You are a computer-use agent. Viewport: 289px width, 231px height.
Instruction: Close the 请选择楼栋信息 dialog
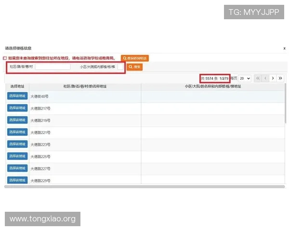point(284,48)
